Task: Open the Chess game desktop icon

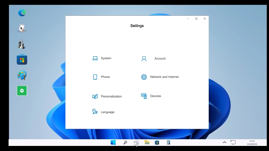Action: point(21,44)
